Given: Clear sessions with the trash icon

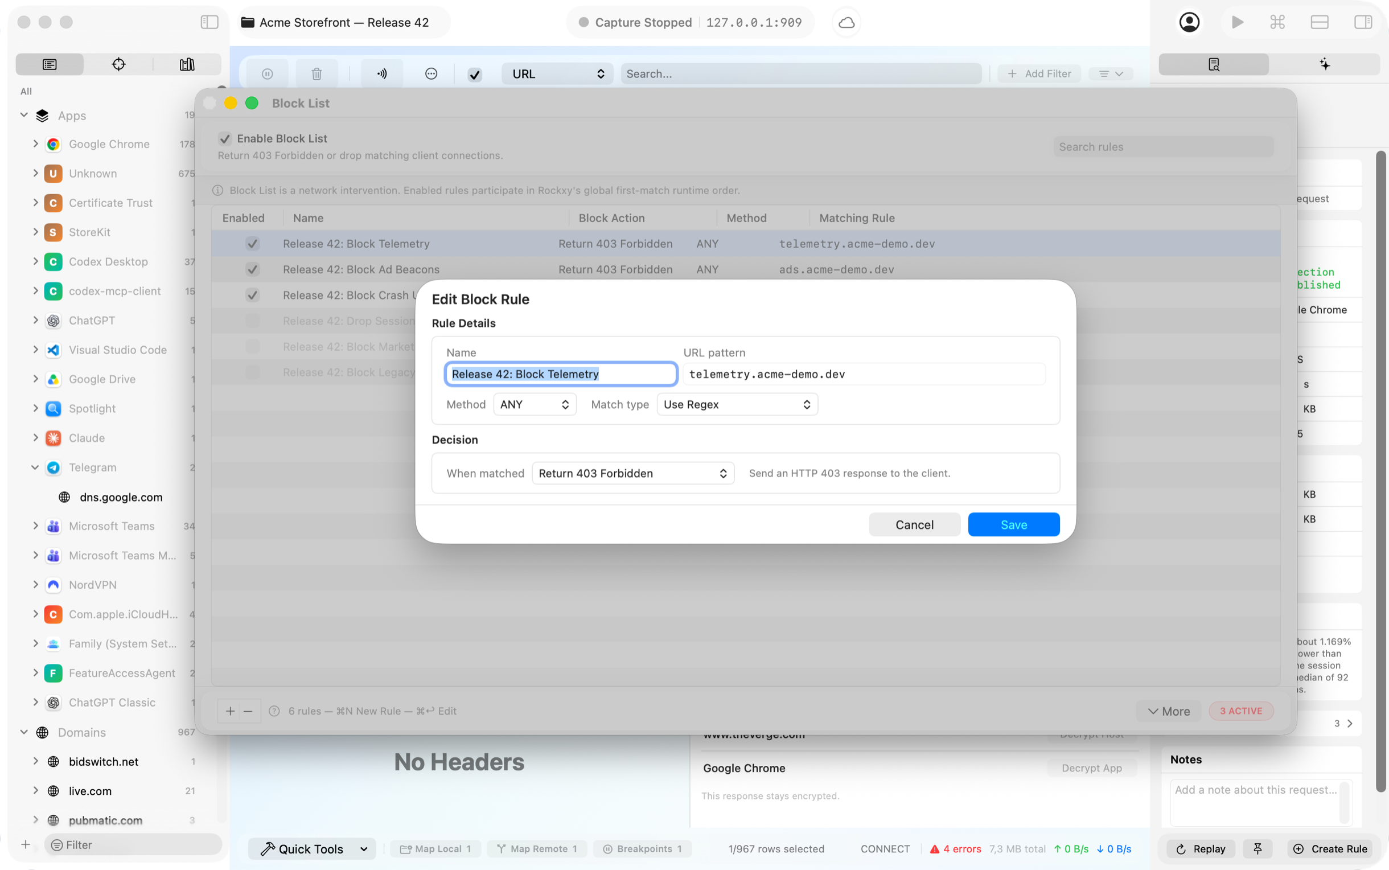Looking at the screenshot, I should (x=317, y=73).
